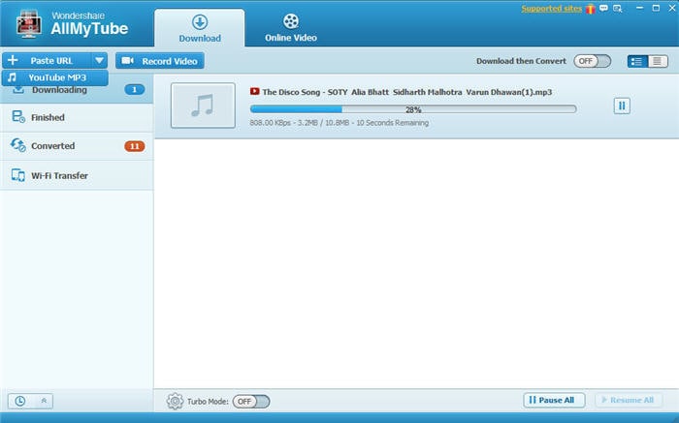
Task: Open the feedback chat bubble icon
Action: (x=603, y=8)
